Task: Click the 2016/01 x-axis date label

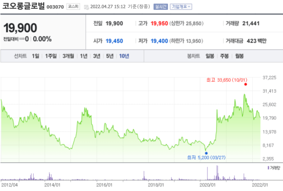Action: 104,185
